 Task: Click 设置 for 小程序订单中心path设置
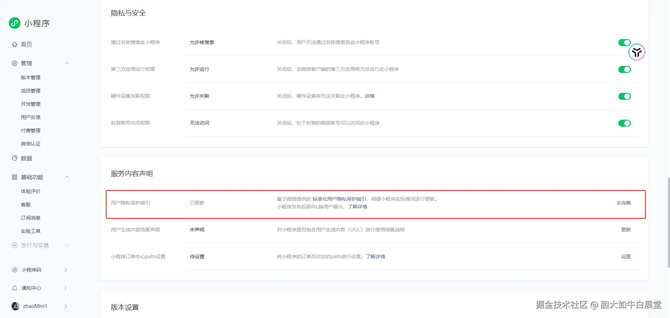(626, 257)
